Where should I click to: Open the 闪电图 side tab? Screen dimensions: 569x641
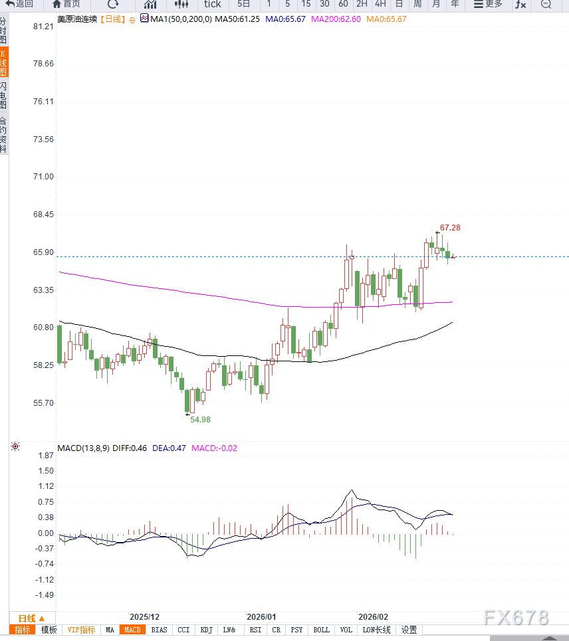click(x=4, y=96)
